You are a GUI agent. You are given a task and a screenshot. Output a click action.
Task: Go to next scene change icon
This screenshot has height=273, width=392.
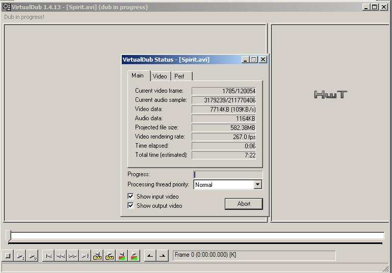[134, 256]
